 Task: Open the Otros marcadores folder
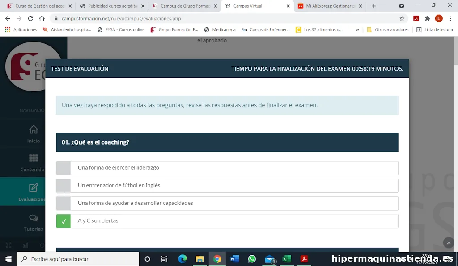(388, 30)
